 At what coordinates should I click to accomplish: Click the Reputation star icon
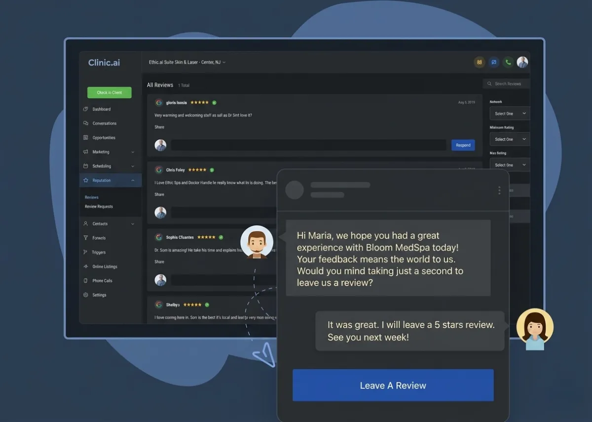coord(86,181)
